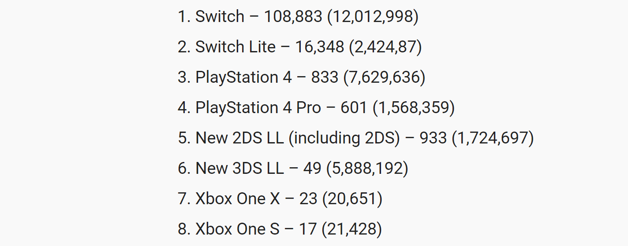Click the "Xbox One S" entry name
Screen dimensions: 628x246
pos(237,229)
